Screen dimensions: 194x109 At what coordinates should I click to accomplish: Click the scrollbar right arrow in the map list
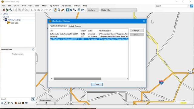(127, 79)
